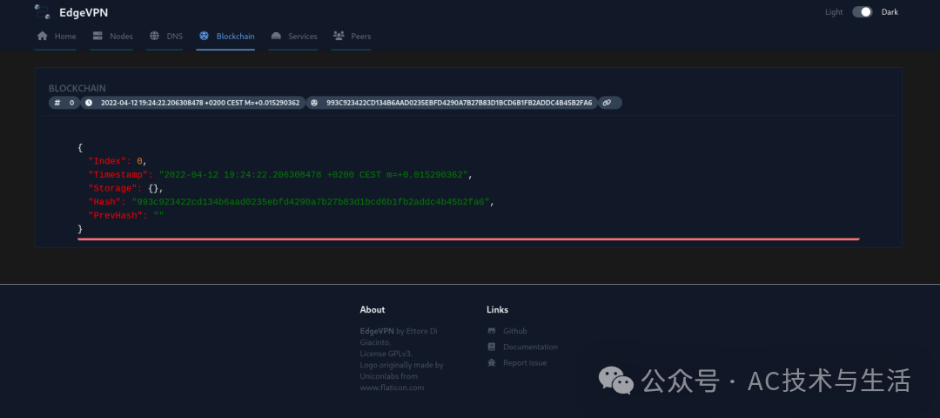
Task: Click the Peers users icon
Action: coord(339,37)
